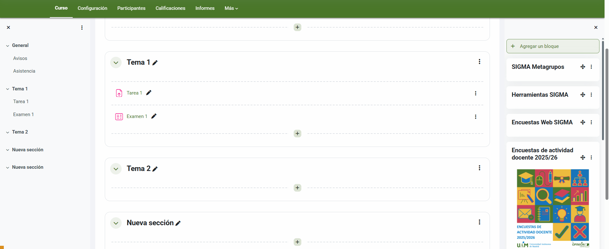The width and height of the screenshot is (609, 249).
Task: Collapse the Tema 2 section chevron
Action: pos(116,169)
